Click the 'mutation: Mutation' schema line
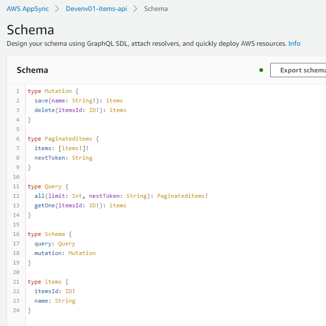Screen dimensions: 326x326 tap(65, 253)
